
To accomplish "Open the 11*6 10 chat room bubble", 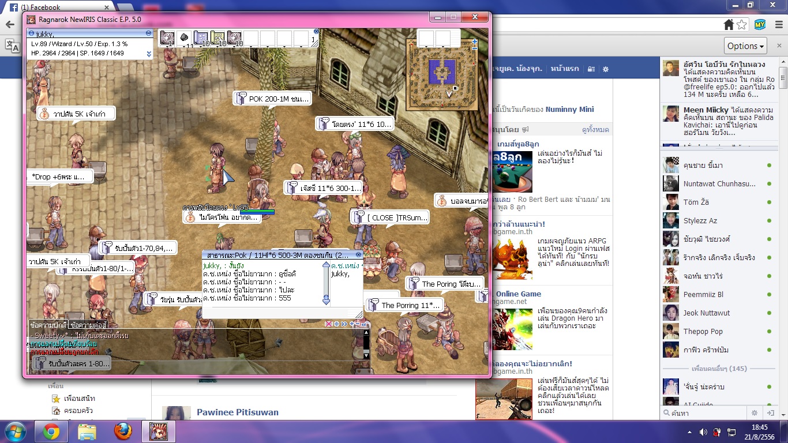I will [x=355, y=123].
